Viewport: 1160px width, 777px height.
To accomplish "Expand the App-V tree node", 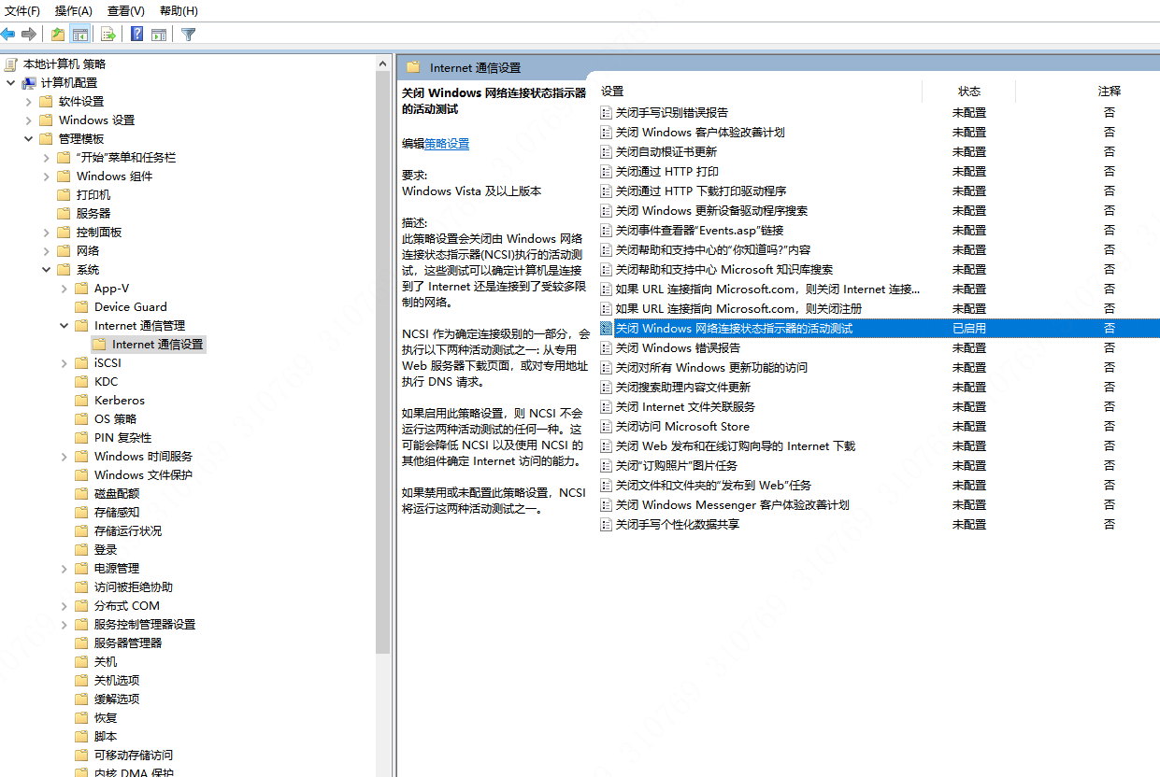I will 64,289.
